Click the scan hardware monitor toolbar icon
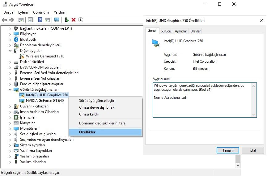 point(57,20)
